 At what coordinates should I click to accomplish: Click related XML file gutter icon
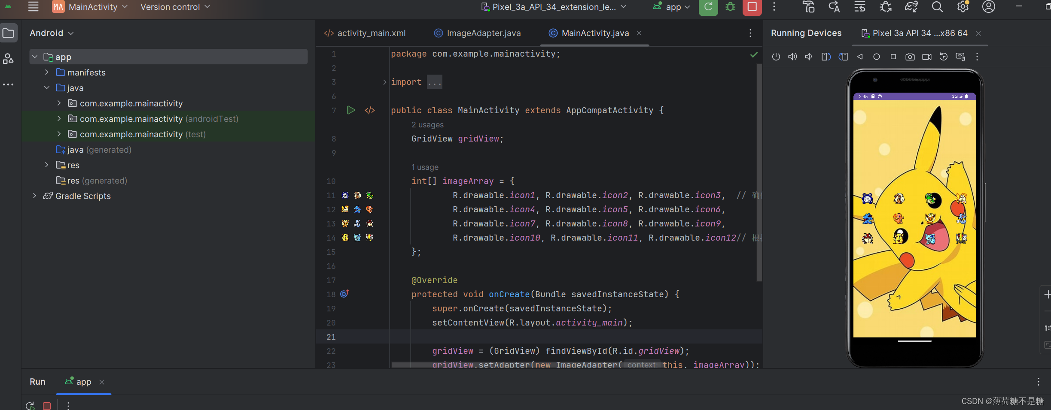pyautogui.click(x=370, y=110)
